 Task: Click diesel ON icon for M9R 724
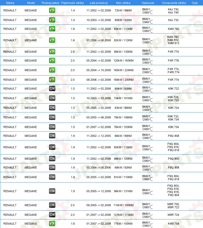[x=52, y=214]
